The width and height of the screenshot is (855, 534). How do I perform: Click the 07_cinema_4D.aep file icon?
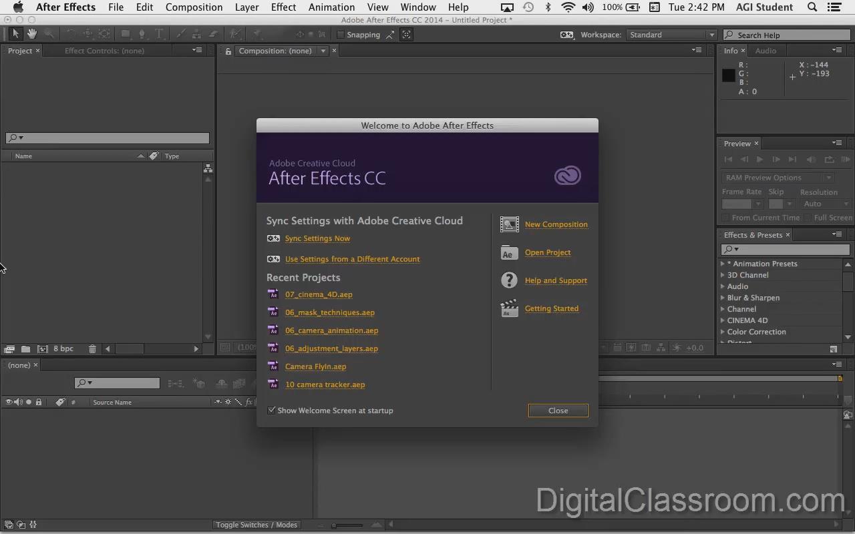pos(273,294)
